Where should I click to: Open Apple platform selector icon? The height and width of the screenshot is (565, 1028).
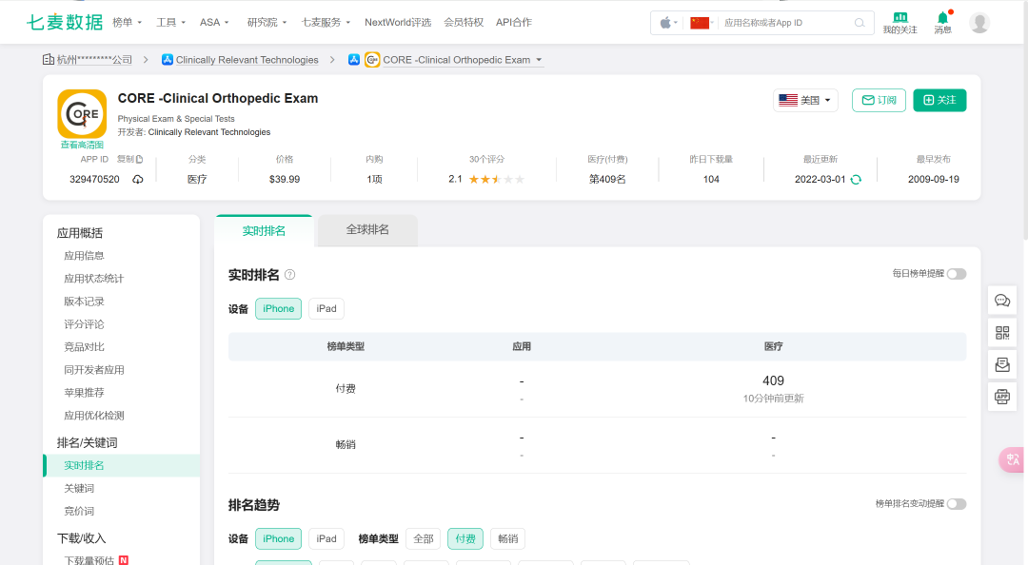[x=666, y=23]
